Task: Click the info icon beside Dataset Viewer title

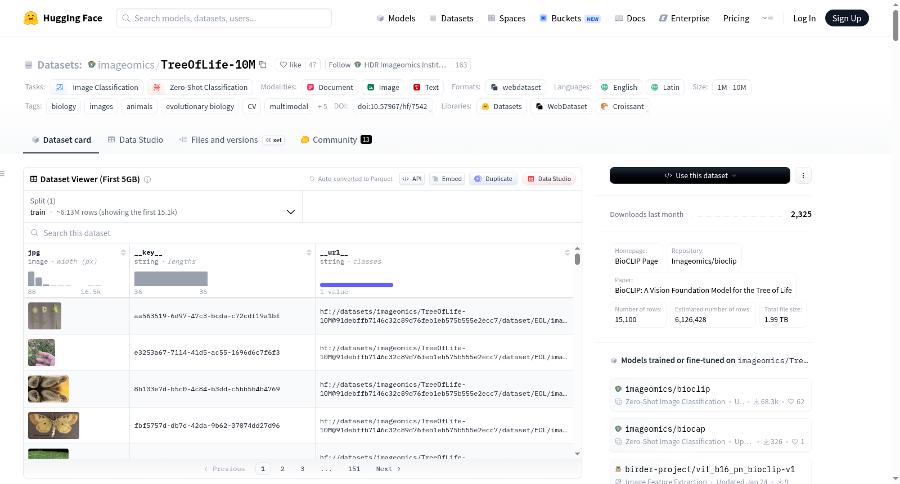Action: [x=147, y=179]
